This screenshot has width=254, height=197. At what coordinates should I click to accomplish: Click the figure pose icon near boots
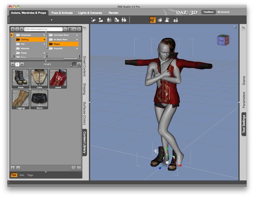tap(156, 151)
